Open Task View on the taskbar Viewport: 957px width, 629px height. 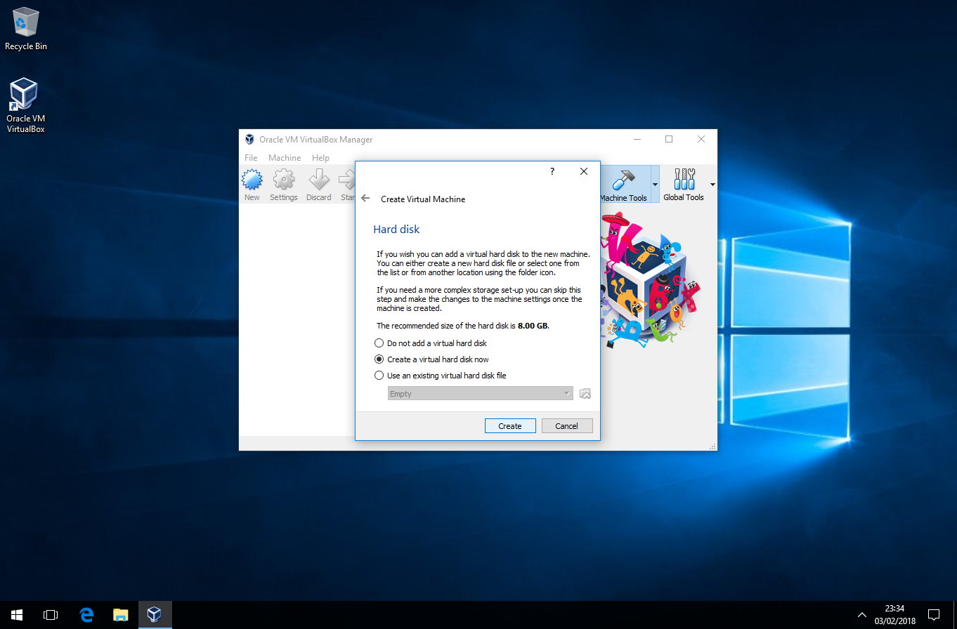(x=51, y=615)
